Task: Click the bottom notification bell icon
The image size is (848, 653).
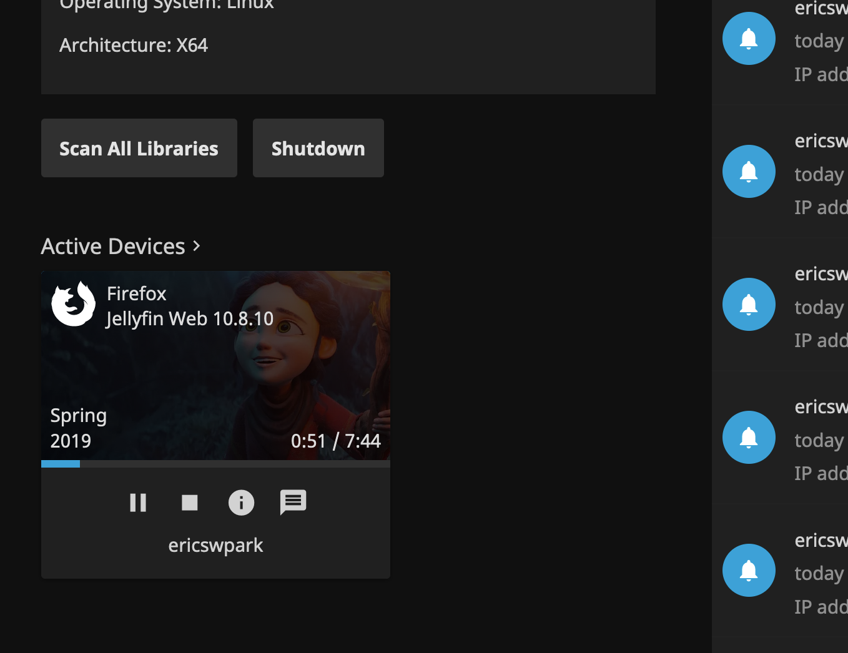Action: point(748,570)
